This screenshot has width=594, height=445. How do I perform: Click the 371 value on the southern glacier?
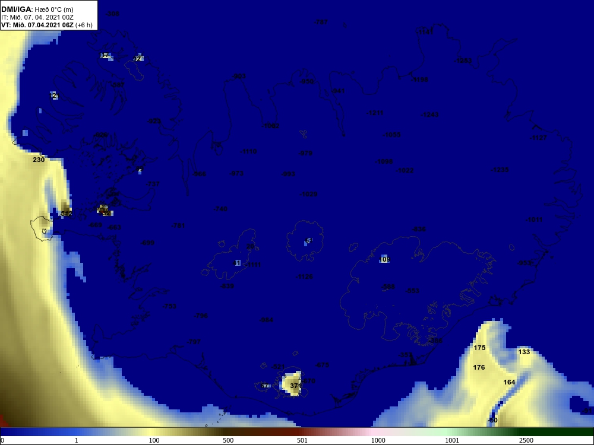295,386
